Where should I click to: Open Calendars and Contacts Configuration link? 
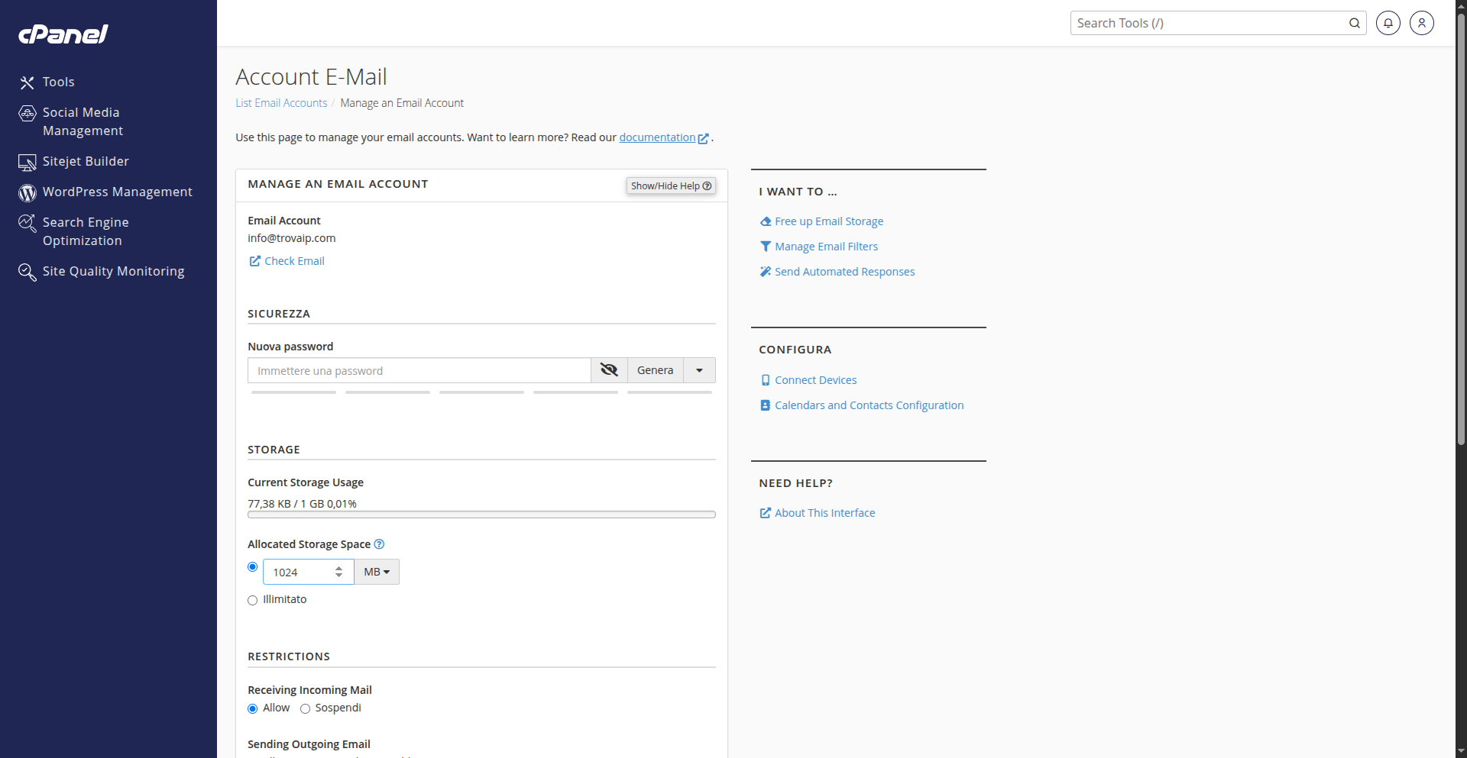coord(869,405)
